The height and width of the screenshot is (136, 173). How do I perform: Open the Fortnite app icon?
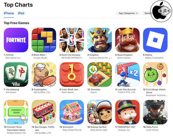(16, 40)
